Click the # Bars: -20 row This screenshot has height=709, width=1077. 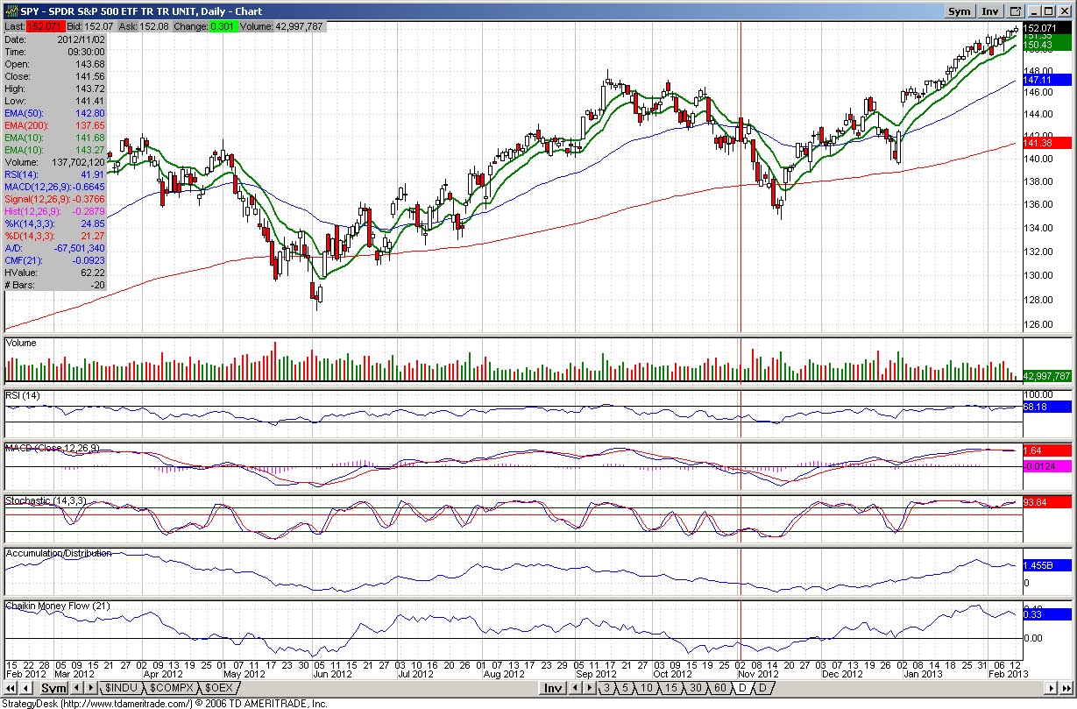tap(55, 285)
